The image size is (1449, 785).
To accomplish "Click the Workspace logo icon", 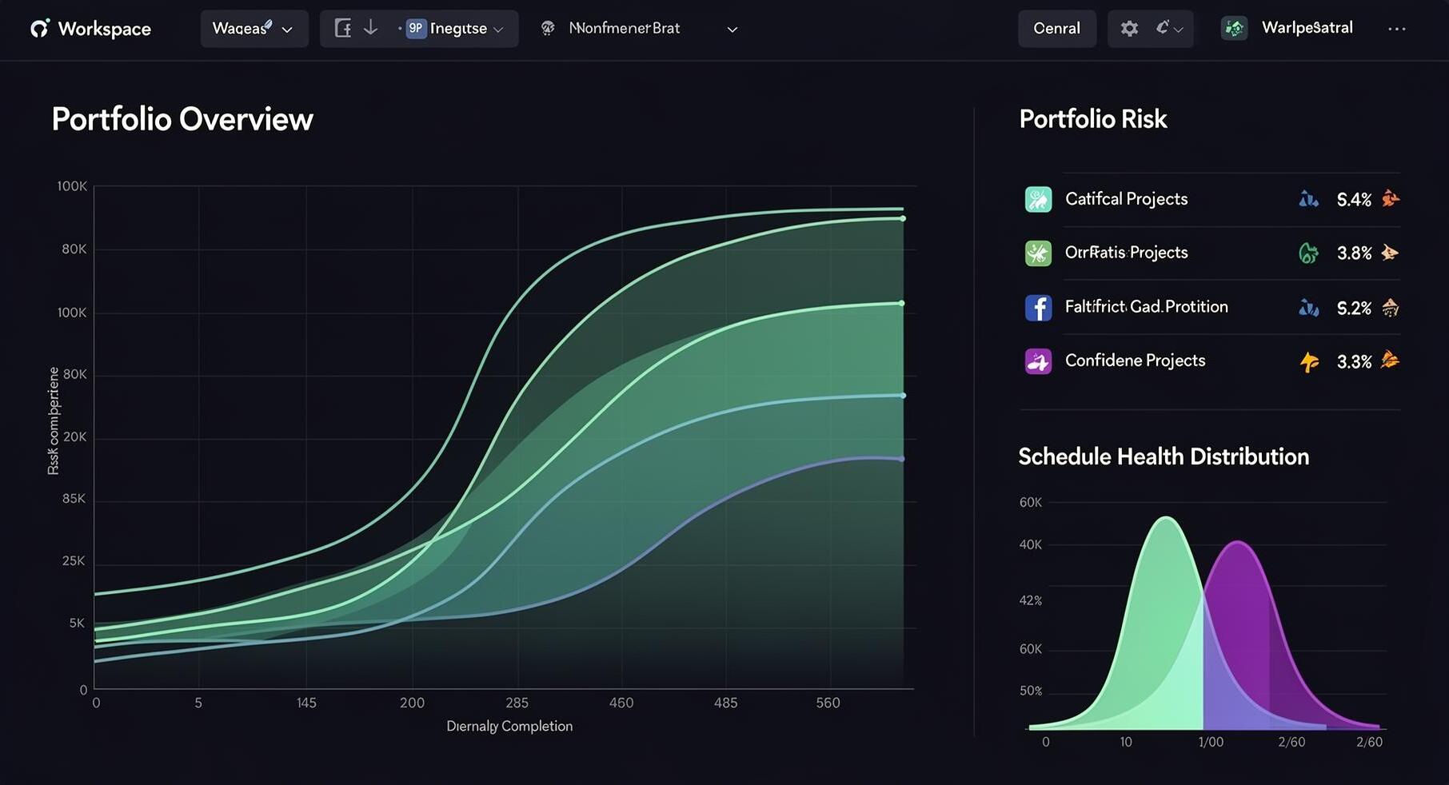I will tap(40, 28).
